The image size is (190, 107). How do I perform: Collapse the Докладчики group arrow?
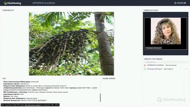click(145, 62)
